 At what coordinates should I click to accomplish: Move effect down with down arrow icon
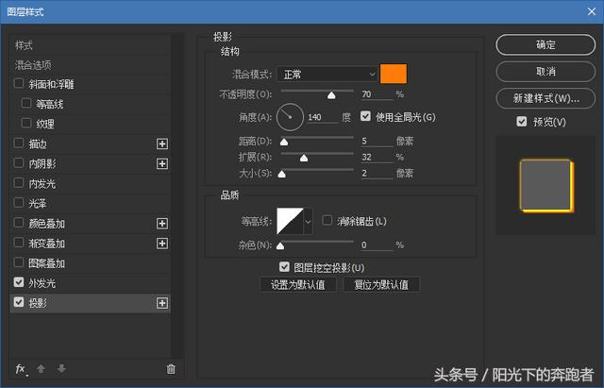pos(61,369)
